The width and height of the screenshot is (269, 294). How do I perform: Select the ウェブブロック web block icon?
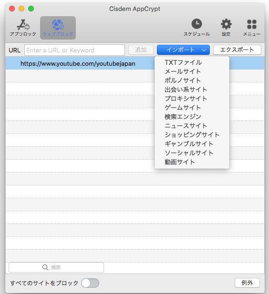58,25
